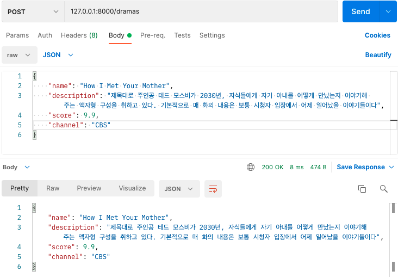Click "How I Met Your Mother" in the response
Viewport: 398px width, 277px height.
[x=124, y=218]
